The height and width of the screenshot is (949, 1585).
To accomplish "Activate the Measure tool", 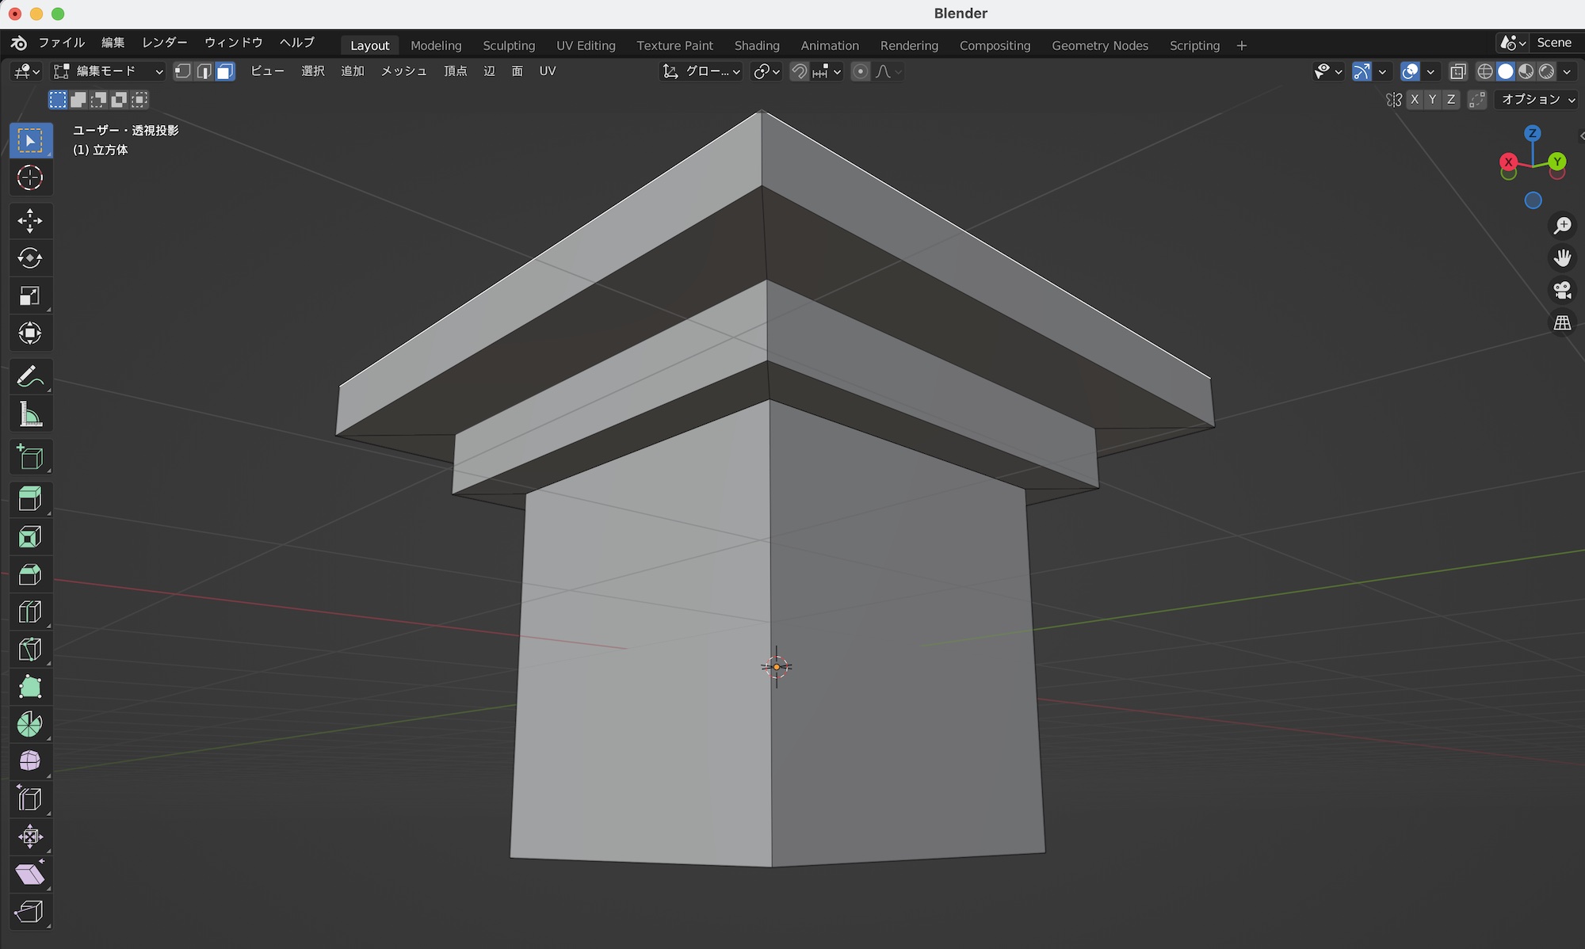I will click(30, 414).
